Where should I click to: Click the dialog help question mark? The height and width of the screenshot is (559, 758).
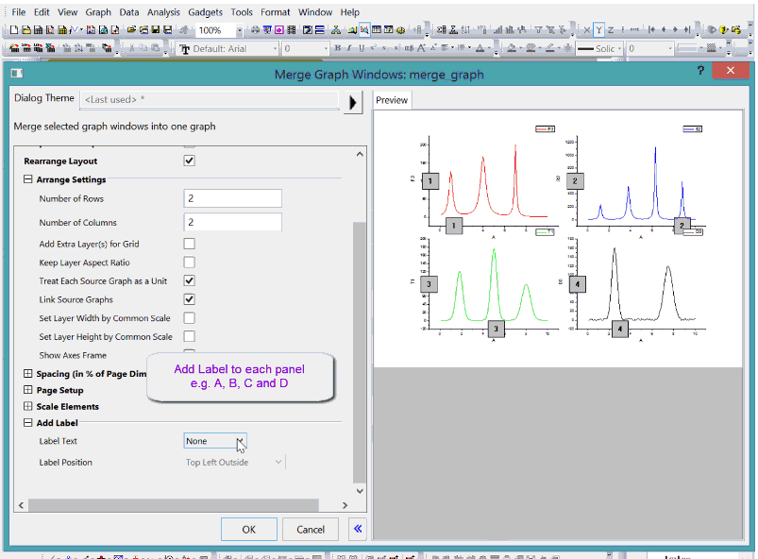pyautogui.click(x=700, y=71)
